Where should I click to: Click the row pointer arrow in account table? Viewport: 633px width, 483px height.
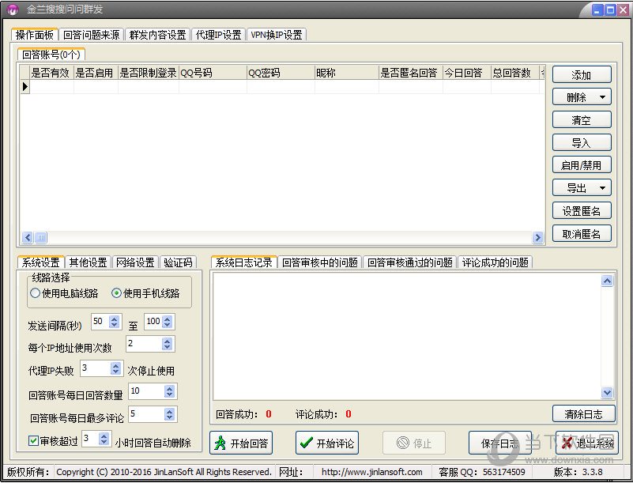[x=25, y=86]
